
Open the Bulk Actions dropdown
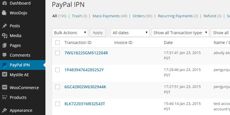(x=70, y=33)
